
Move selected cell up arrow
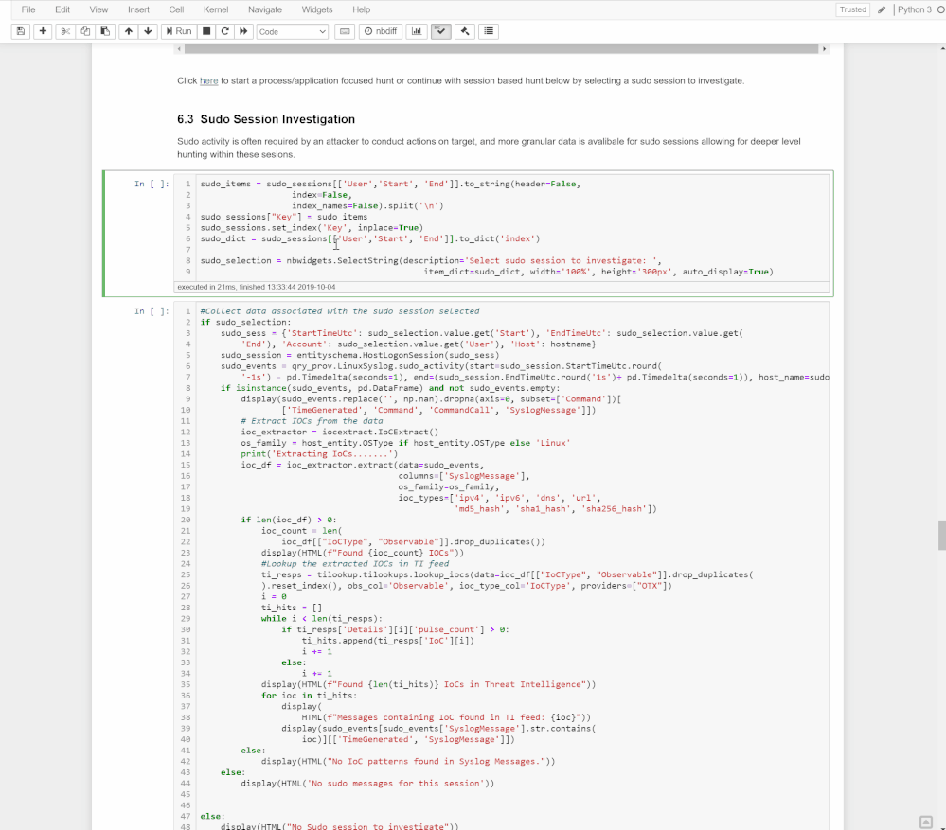point(129,31)
